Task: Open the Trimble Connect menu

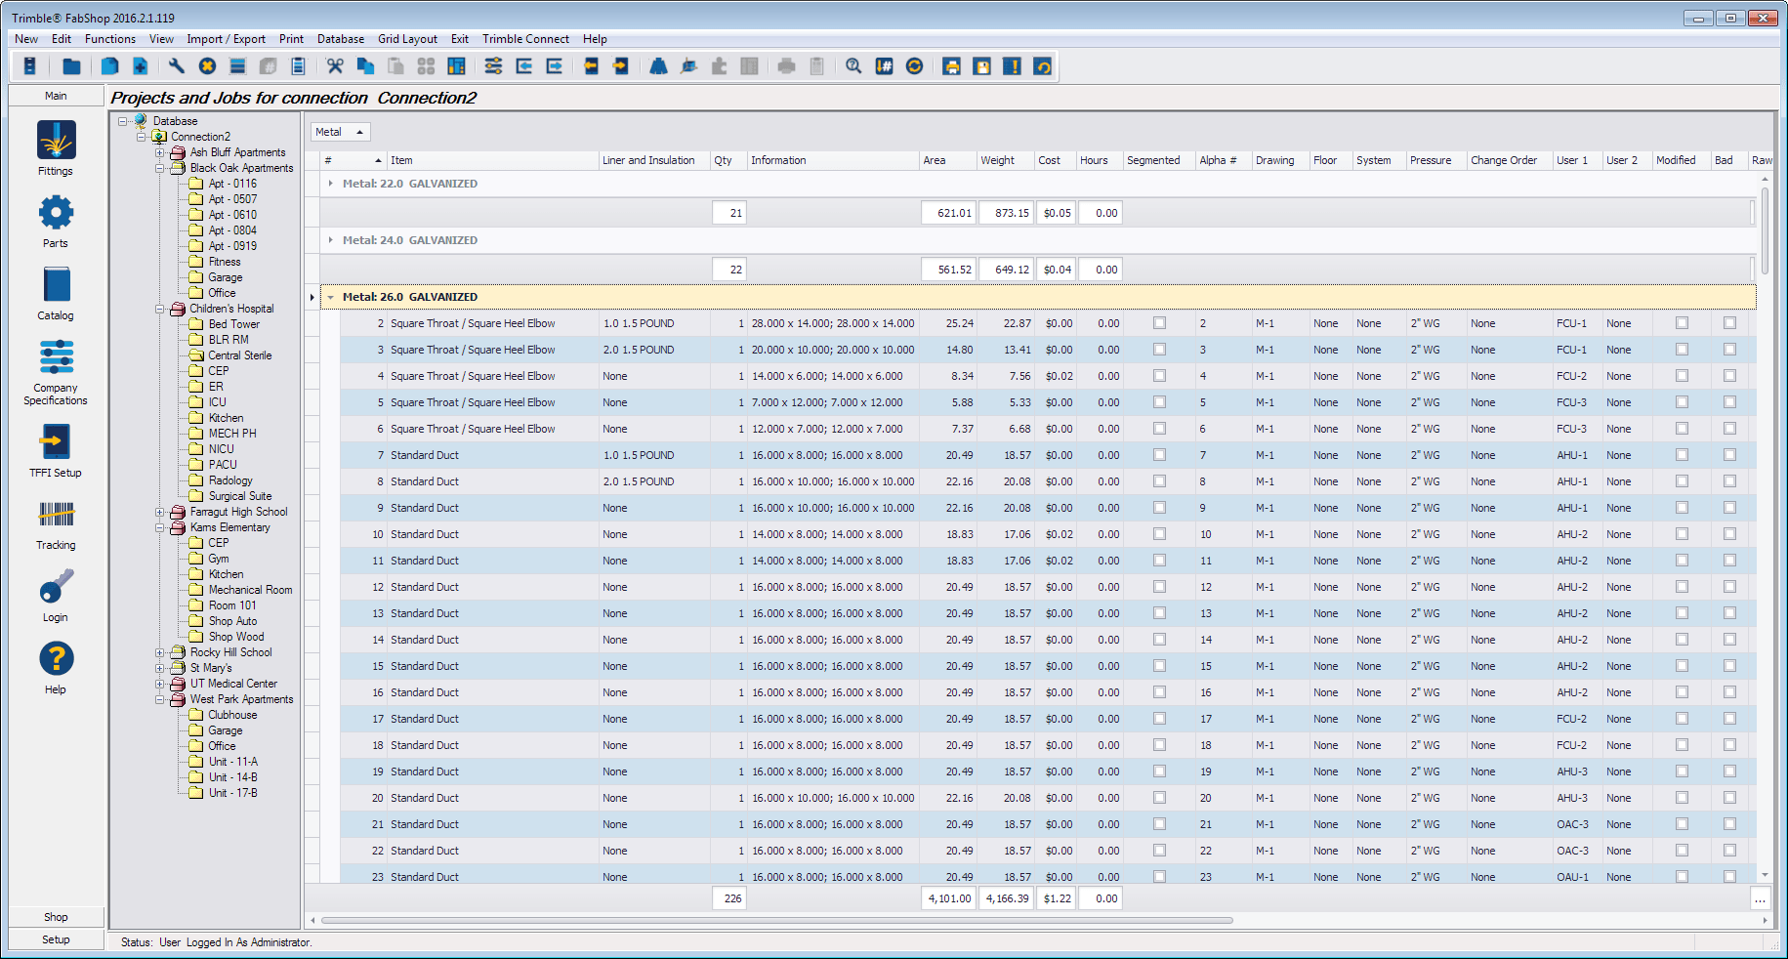Action: coord(525,39)
